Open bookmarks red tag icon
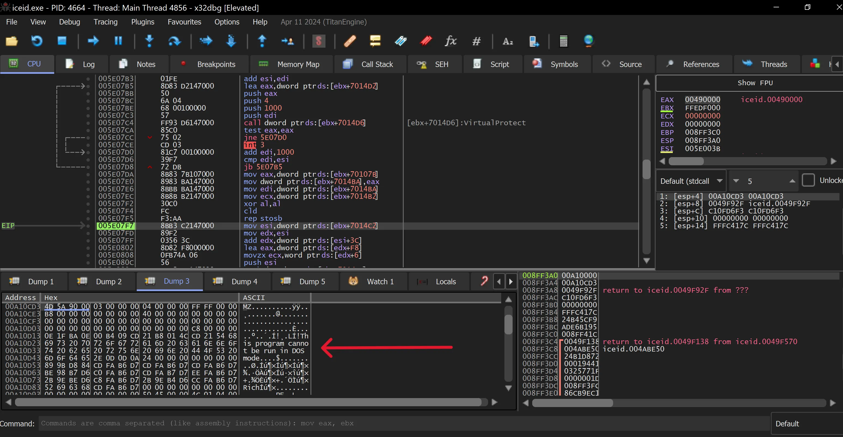Image resolution: width=843 pixels, height=437 pixels. (426, 41)
